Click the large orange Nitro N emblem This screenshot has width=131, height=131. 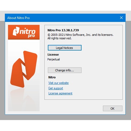click(x=24, y=69)
